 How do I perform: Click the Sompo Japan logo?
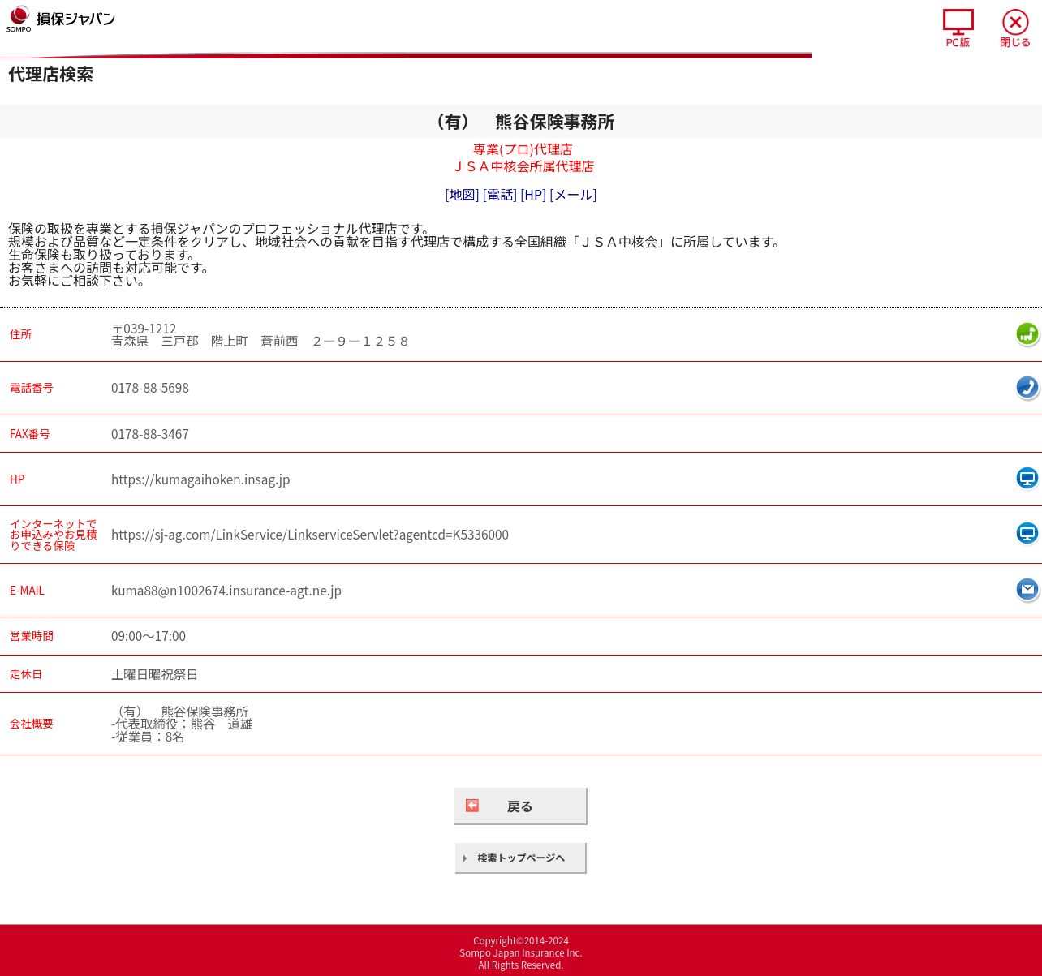pyautogui.click(x=61, y=19)
